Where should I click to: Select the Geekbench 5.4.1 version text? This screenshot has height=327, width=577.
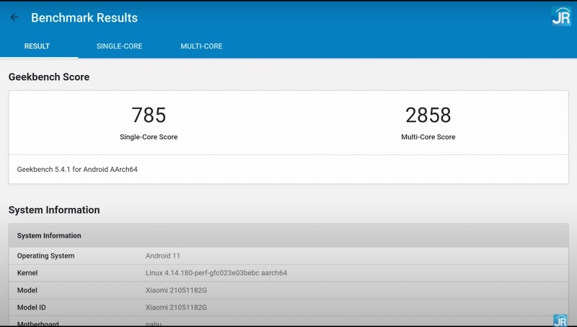[x=77, y=170]
